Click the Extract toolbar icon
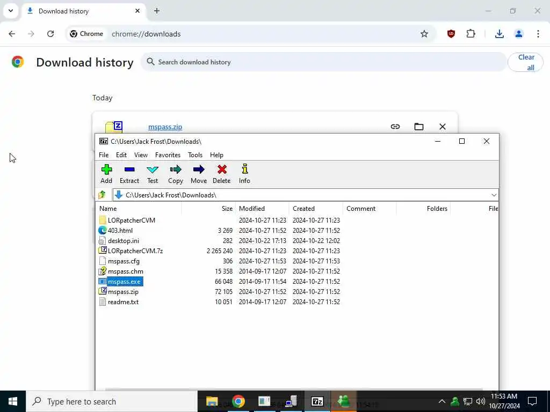 click(129, 174)
